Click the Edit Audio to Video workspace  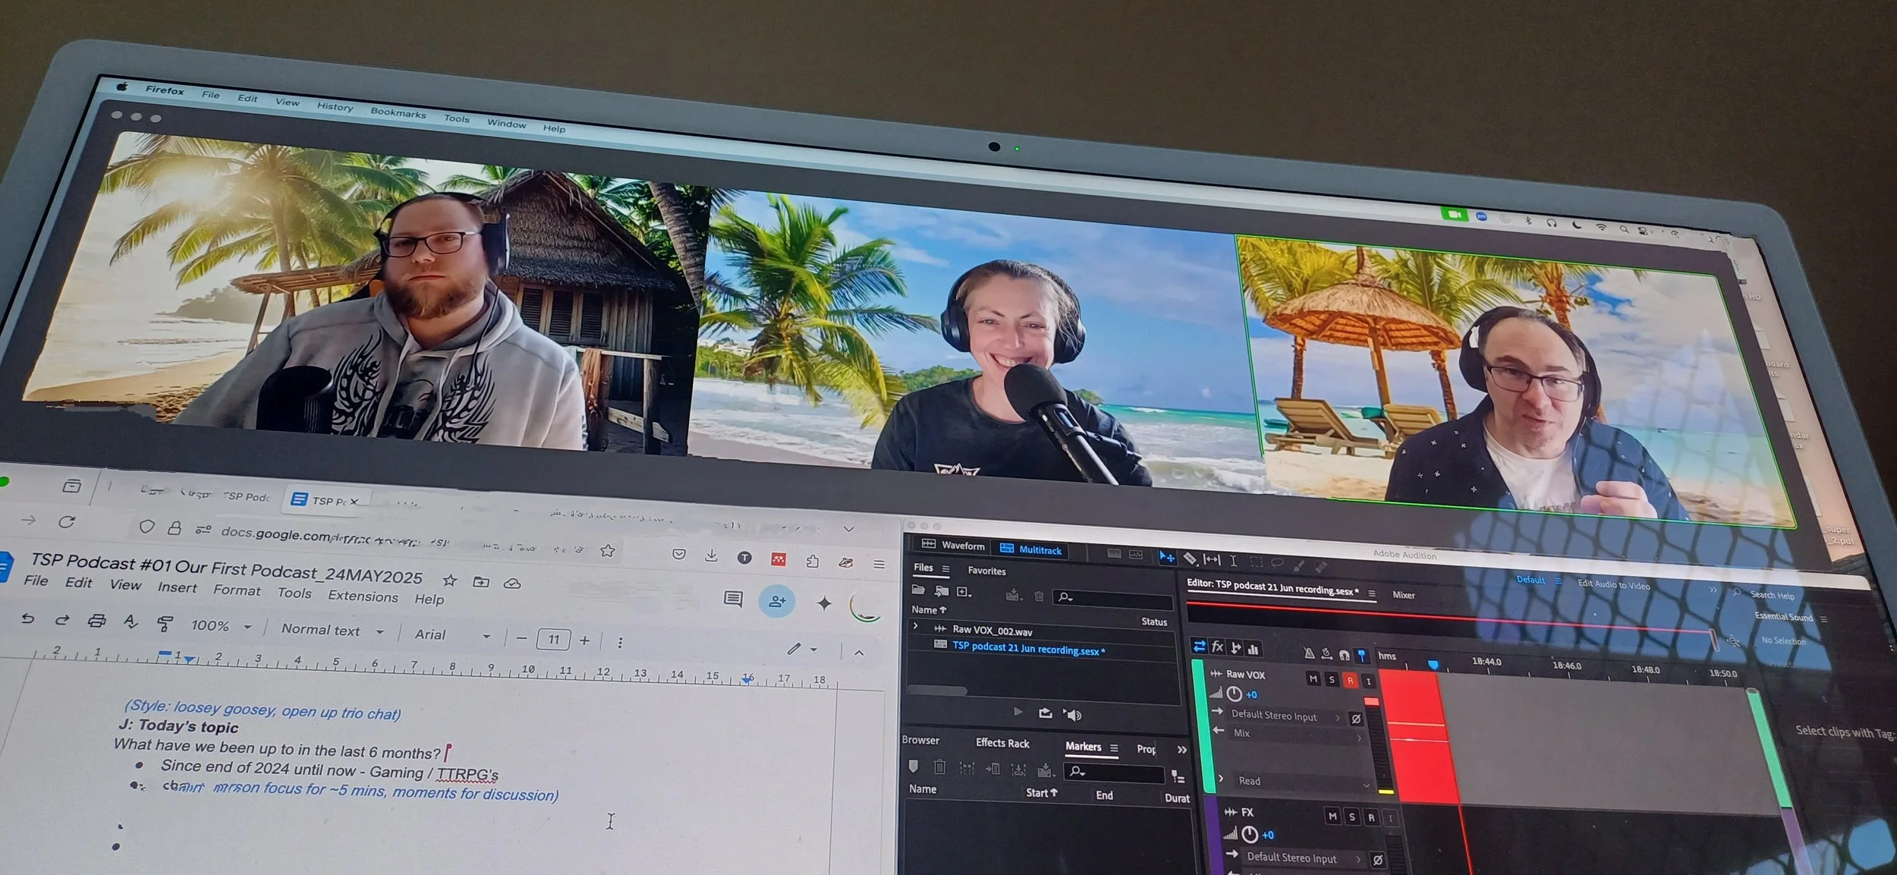coord(1613,584)
